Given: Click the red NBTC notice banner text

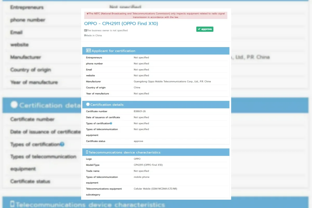Looking at the screenshot, I should (x=156, y=15).
